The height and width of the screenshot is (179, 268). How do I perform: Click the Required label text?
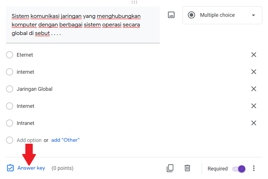pos(218,169)
